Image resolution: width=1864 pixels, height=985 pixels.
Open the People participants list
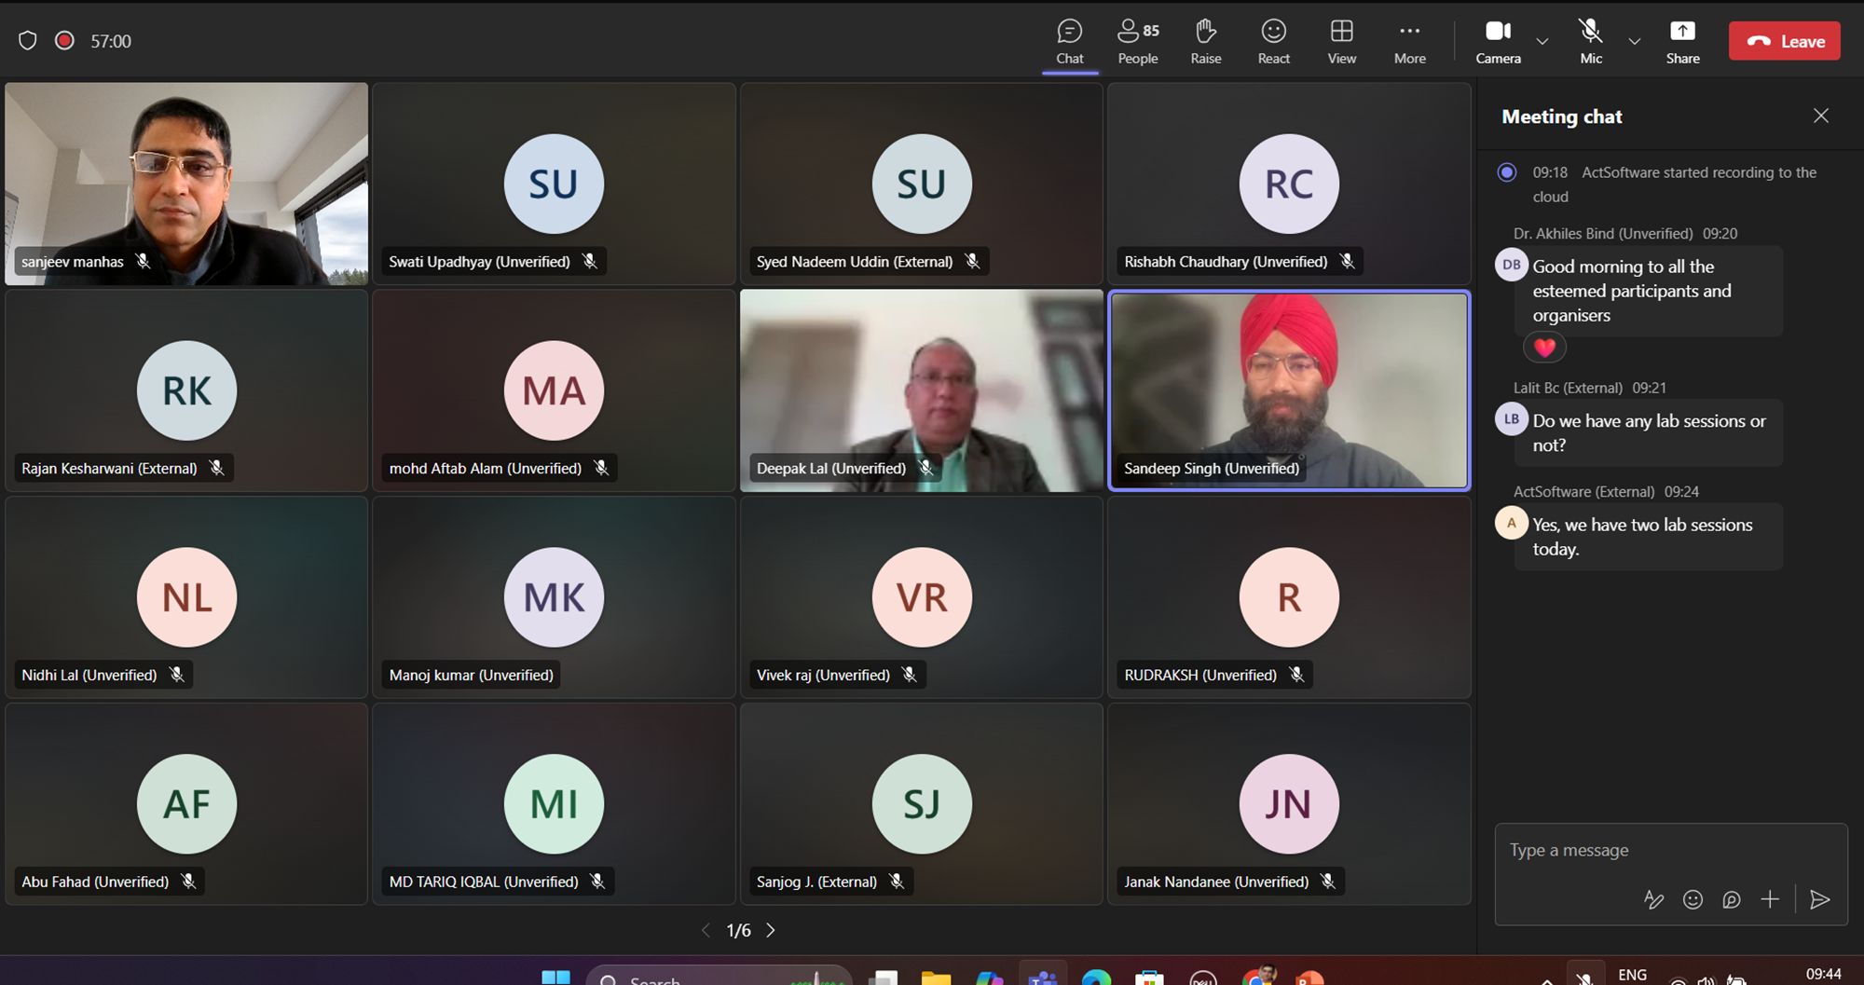[1138, 41]
